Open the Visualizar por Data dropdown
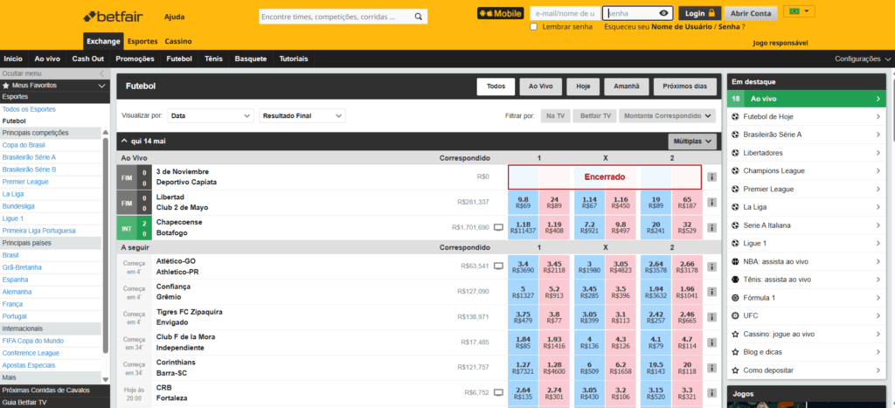This screenshot has height=408, width=895. click(x=211, y=115)
